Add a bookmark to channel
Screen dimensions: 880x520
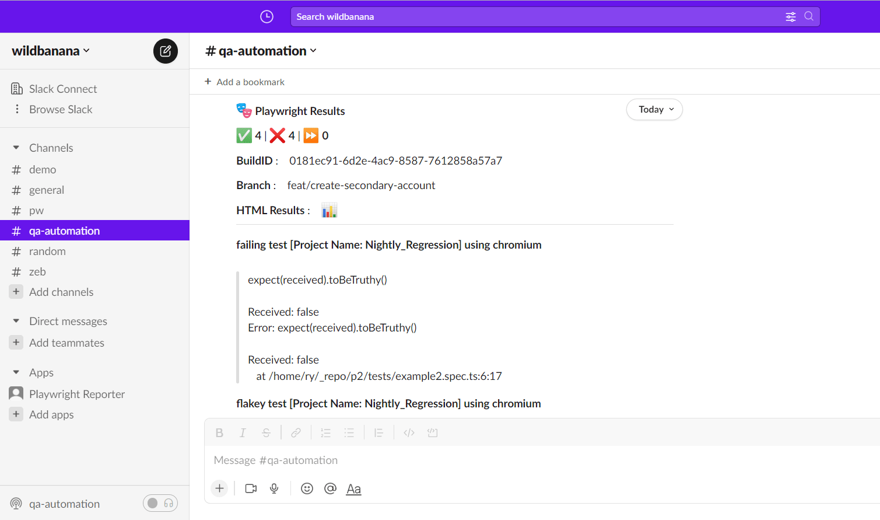pyautogui.click(x=244, y=82)
